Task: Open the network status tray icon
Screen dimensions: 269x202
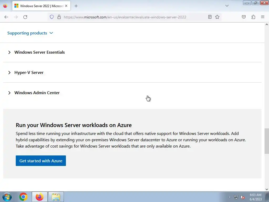Action: coord(236,197)
